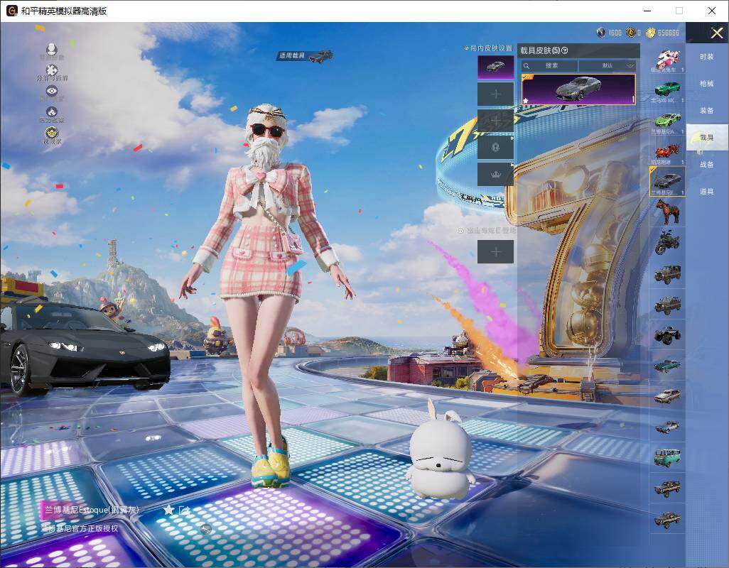Select the second open-top jeep icon
Image resolution: width=729 pixels, height=568 pixels.
point(667,304)
